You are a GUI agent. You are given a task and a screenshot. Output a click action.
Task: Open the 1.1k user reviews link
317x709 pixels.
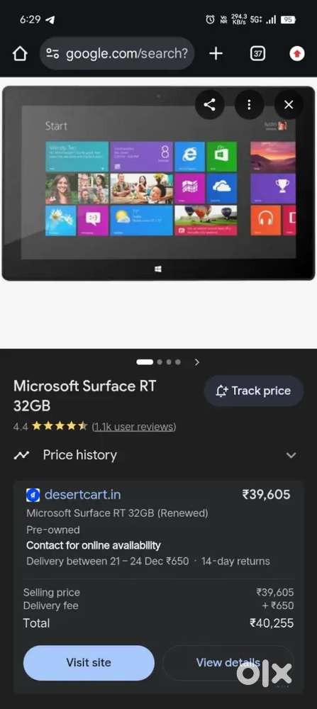(134, 426)
